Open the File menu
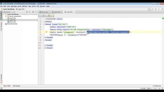Image resolution: width=164 pixels, height=92 pixels. point(2,6)
